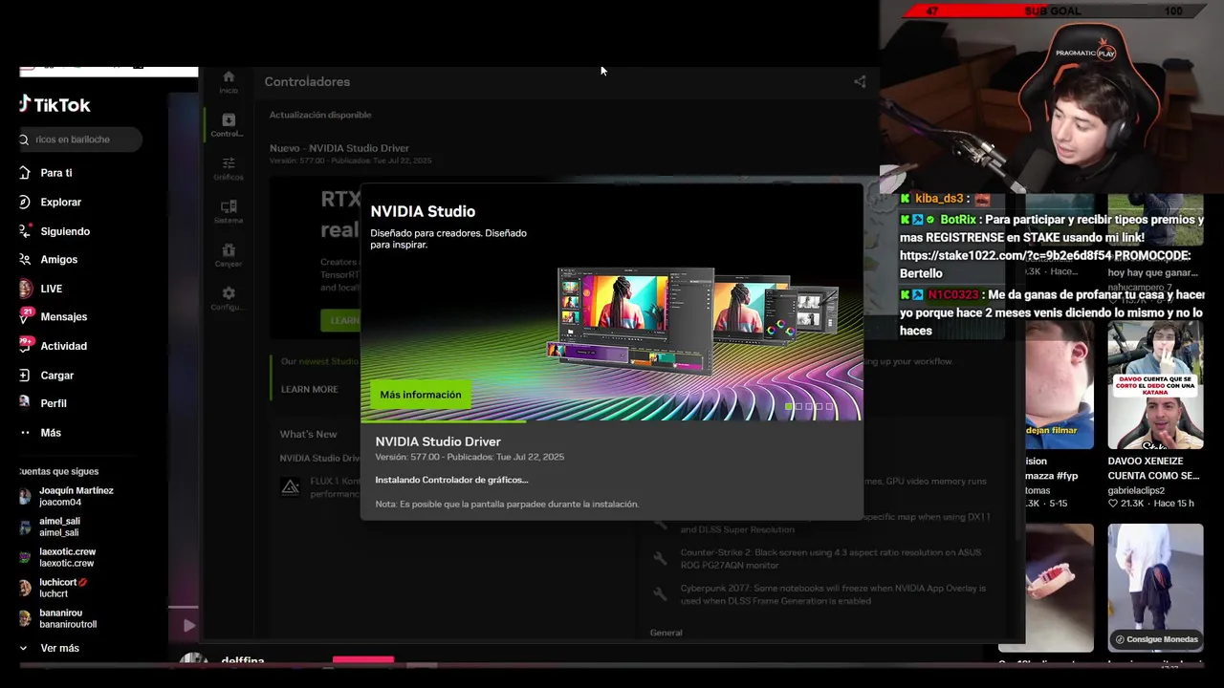Select fourth NVIDIA Studio carousel dot
This screenshot has width=1224, height=688.
[x=820, y=407]
